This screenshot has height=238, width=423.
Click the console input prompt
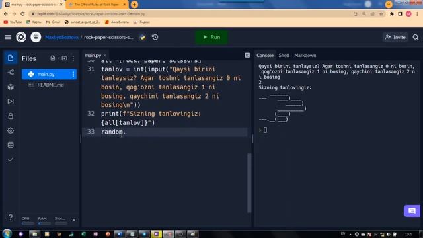click(265, 130)
